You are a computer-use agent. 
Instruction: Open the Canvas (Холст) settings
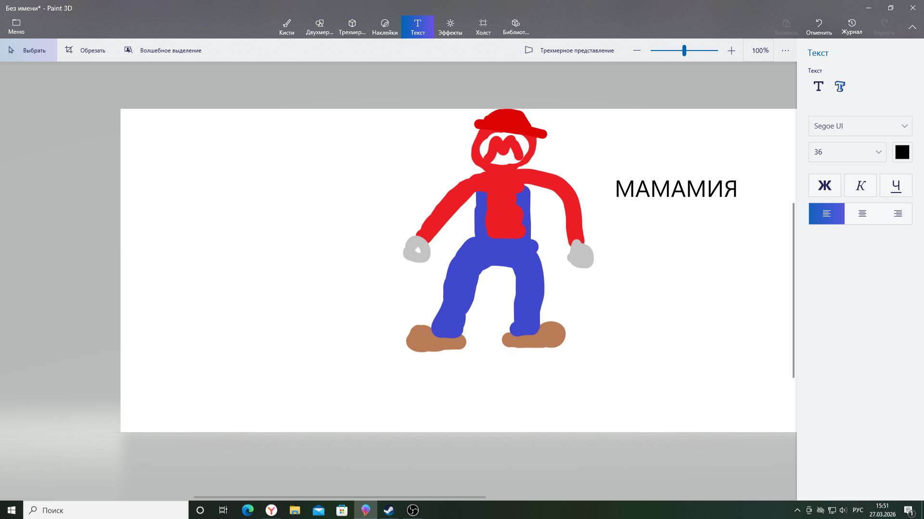click(x=483, y=27)
